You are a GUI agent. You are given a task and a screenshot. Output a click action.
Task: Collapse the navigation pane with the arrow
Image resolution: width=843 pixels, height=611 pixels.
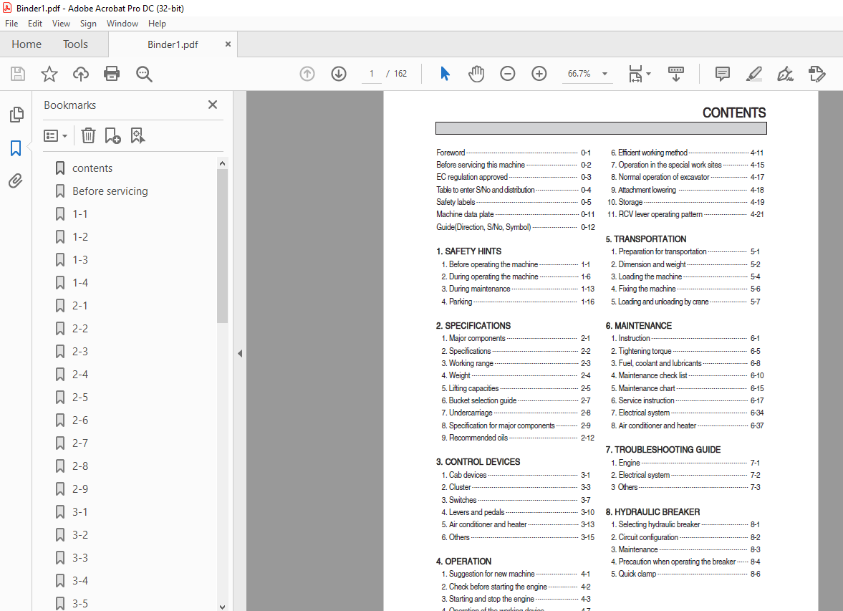[x=240, y=353]
